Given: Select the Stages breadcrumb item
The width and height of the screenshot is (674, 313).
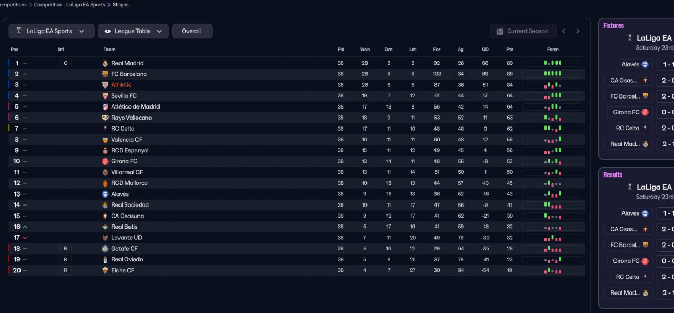Looking at the screenshot, I should [121, 5].
